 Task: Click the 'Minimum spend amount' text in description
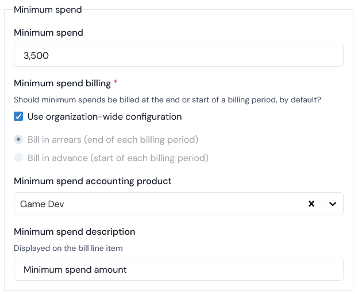75,270
